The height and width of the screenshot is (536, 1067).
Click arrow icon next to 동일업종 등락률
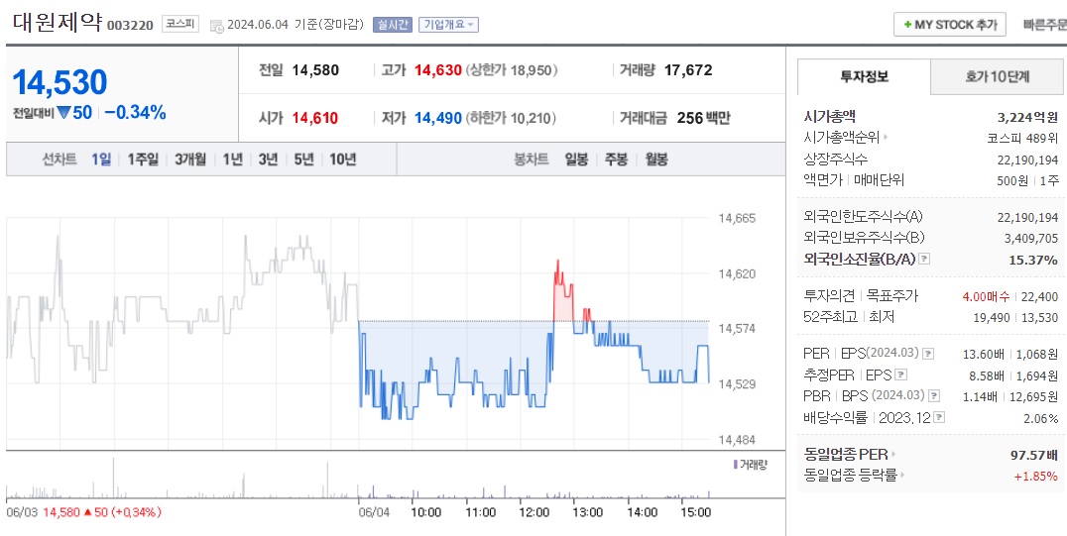[x=901, y=475]
